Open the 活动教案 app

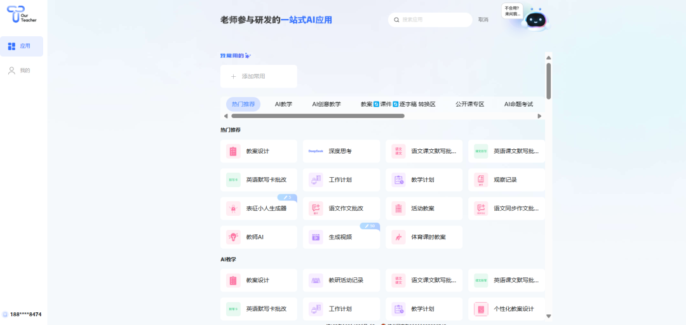pyautogui.click(x=424, y=208)
